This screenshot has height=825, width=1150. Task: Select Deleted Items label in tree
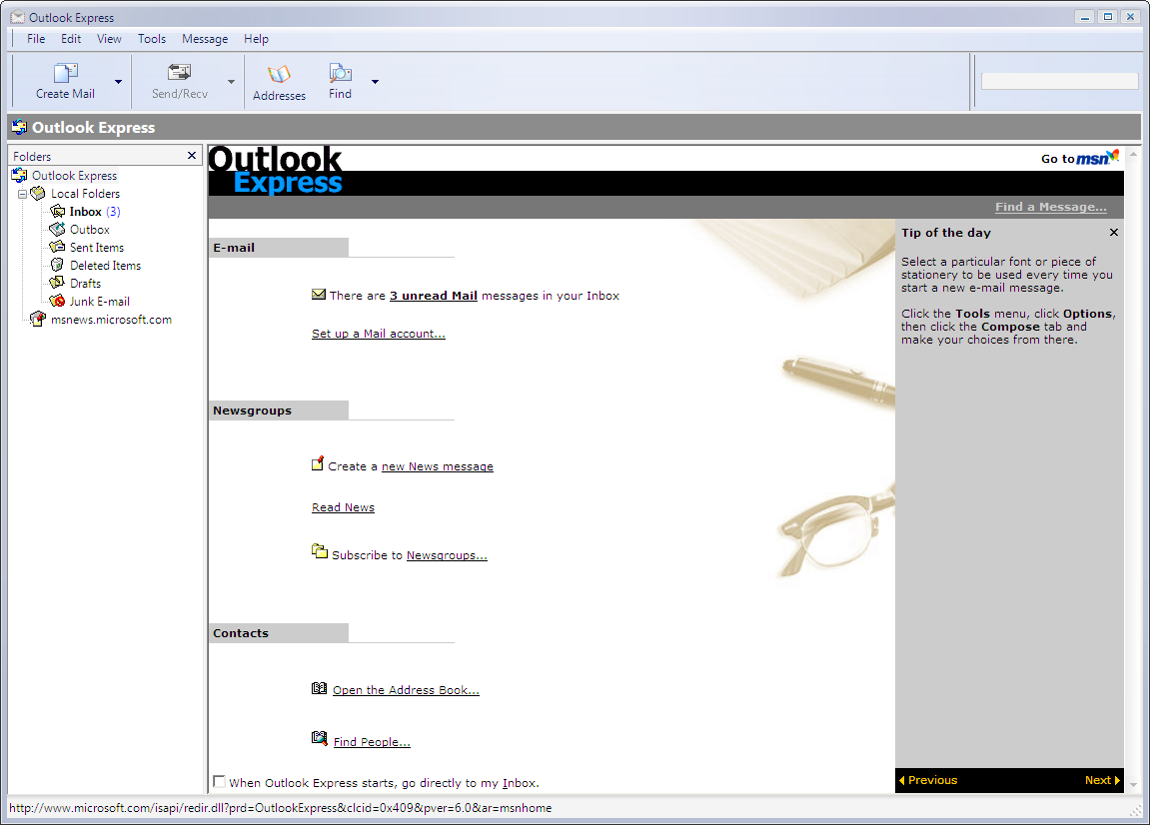point(105,266)
